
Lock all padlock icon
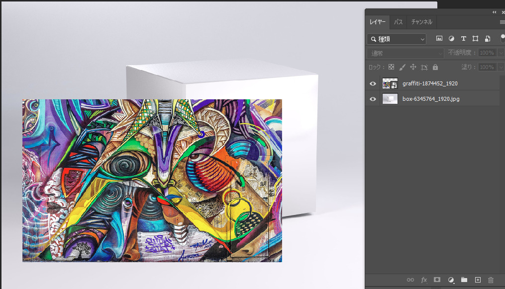[x=435, y=67]
